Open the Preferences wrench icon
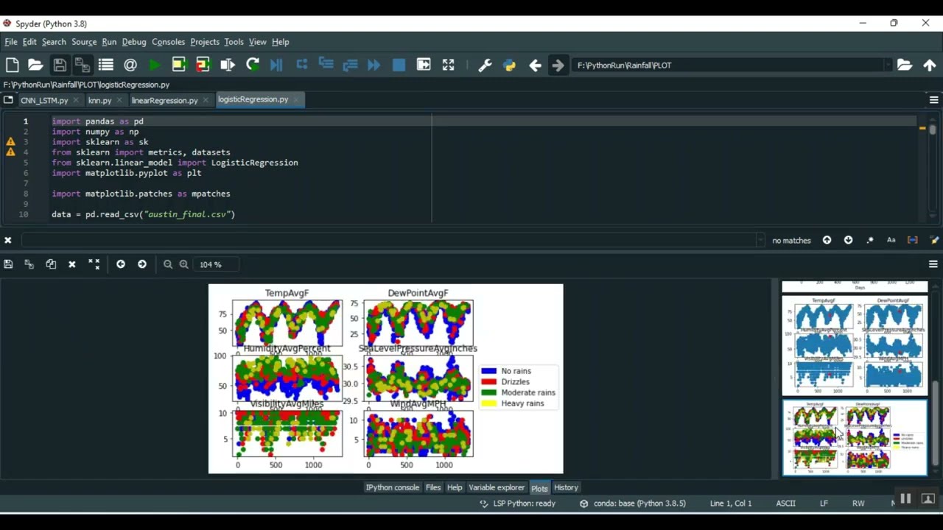The height and width of the screenshot is (530, 943). pos(485,65)
